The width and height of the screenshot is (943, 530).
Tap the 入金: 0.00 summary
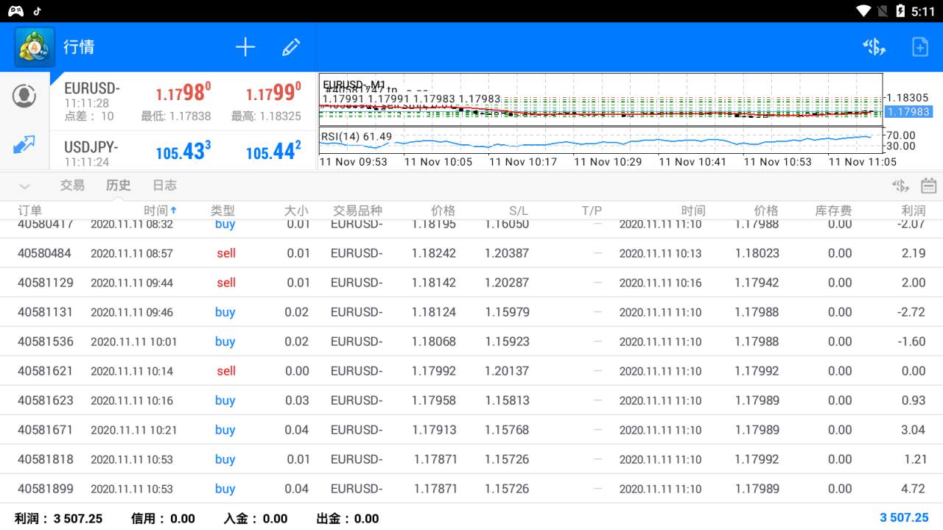point(256,518)
